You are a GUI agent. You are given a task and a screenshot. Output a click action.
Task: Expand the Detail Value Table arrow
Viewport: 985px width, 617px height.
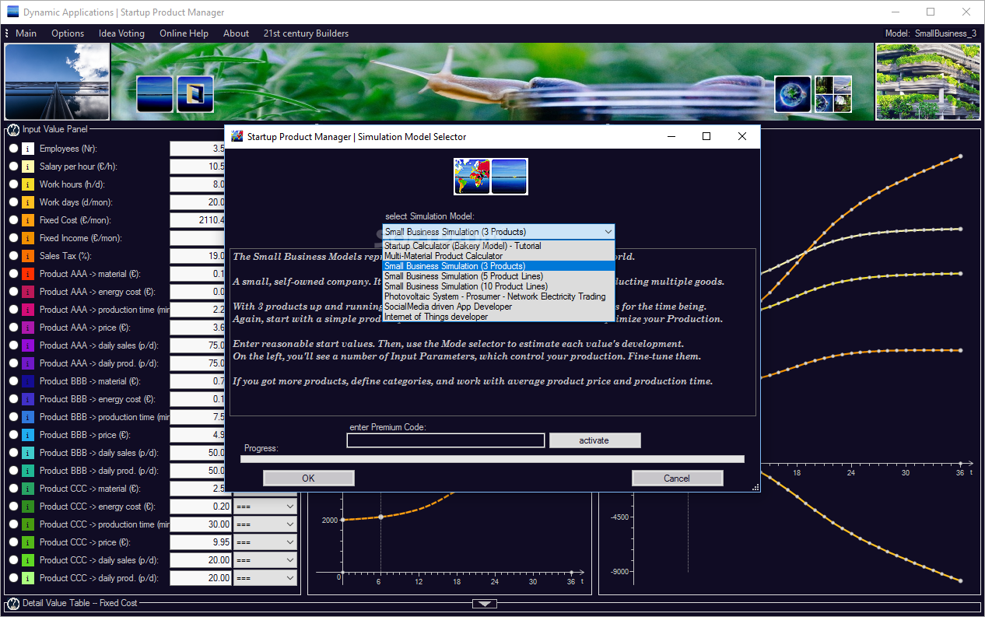[485, 604]
